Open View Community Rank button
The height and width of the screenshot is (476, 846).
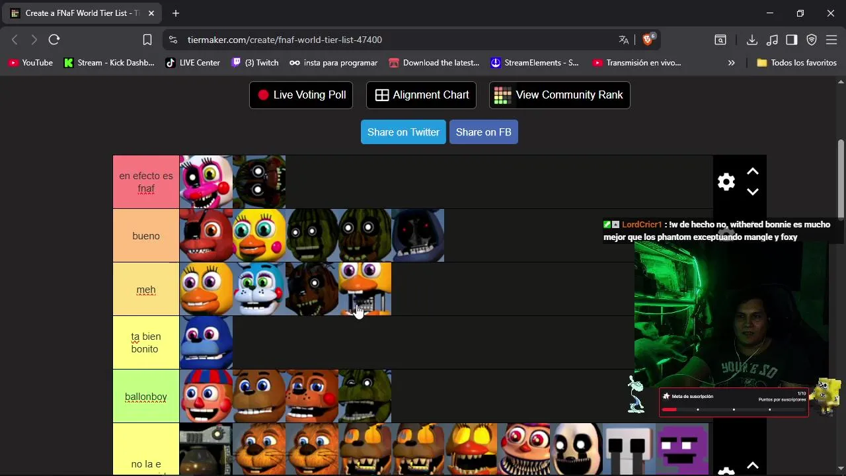point(559,95)
